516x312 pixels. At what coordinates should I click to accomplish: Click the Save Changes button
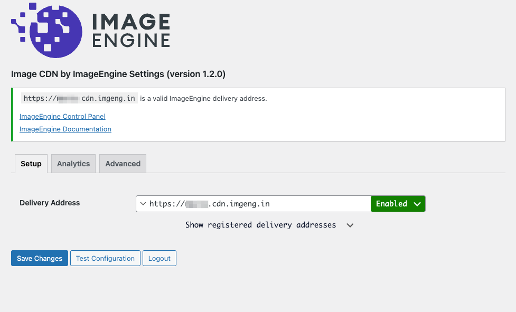[x=40, y=258]
